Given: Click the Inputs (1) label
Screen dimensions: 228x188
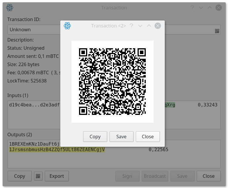Looking at the screenshot, I should 18,95.
